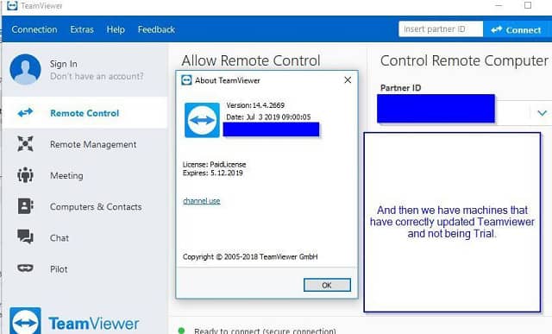The height and width of the screenshot is (334, 552).
Task: Click Don't have an account? link
Action: 97,76
